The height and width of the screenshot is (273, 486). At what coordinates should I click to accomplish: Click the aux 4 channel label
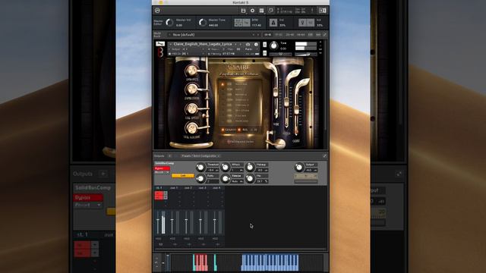point(216,188)
